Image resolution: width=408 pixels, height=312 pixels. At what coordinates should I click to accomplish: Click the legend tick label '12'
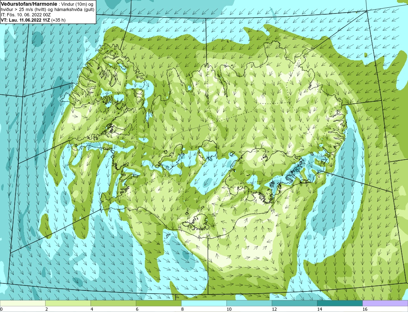click(x=274, y=309)
